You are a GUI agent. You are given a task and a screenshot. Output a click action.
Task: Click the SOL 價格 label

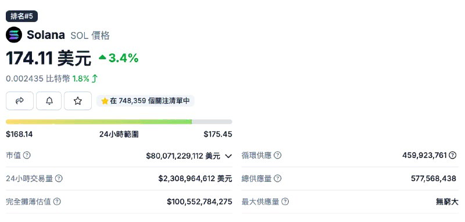(90, 35)
